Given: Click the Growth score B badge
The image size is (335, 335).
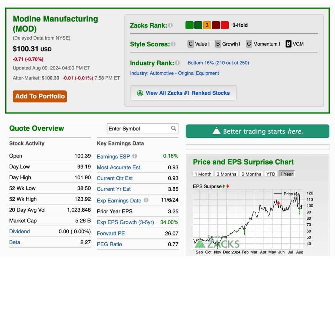Looking at the screenshot, I should 218,44.
